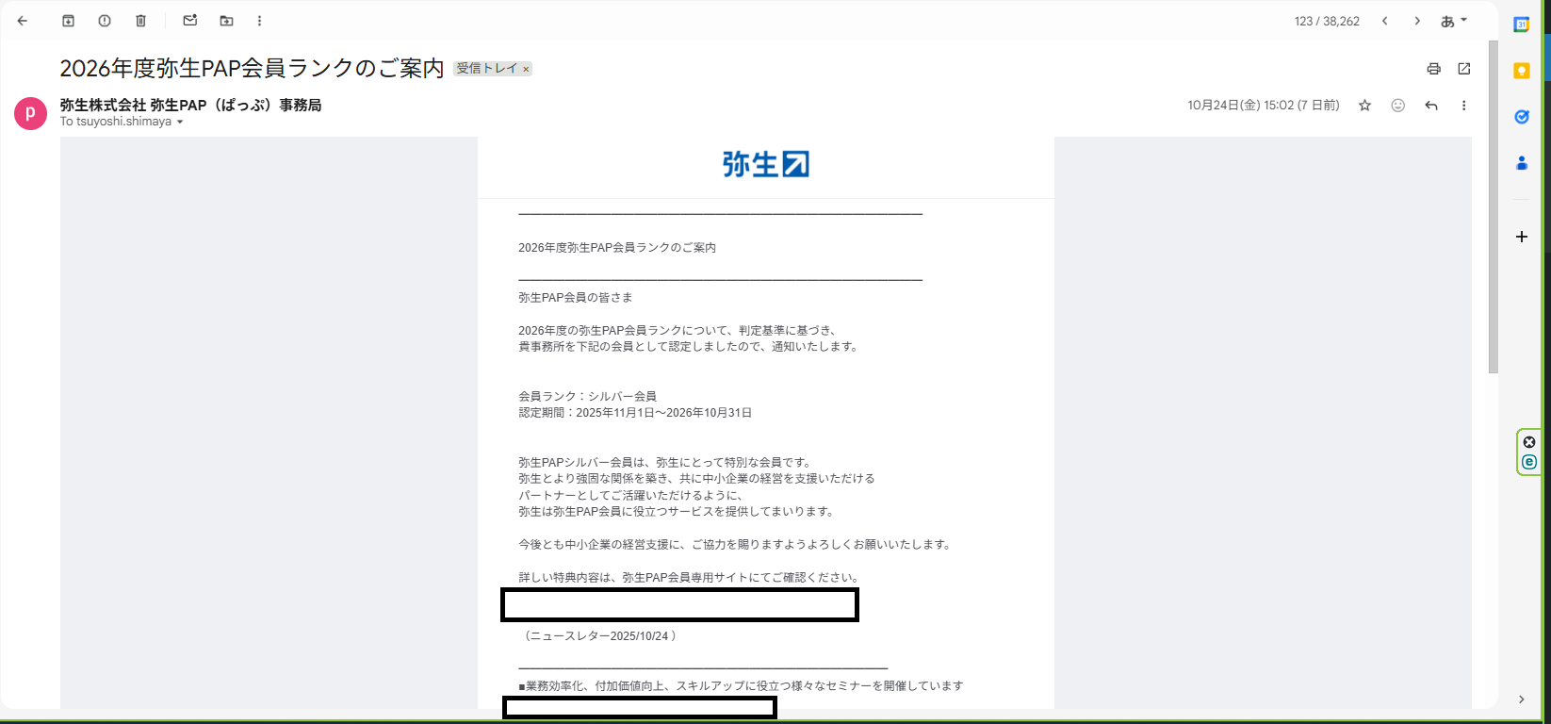1551x724 pixels.
Task: Reply to the 弥生PAP email
Action: 1430,106
